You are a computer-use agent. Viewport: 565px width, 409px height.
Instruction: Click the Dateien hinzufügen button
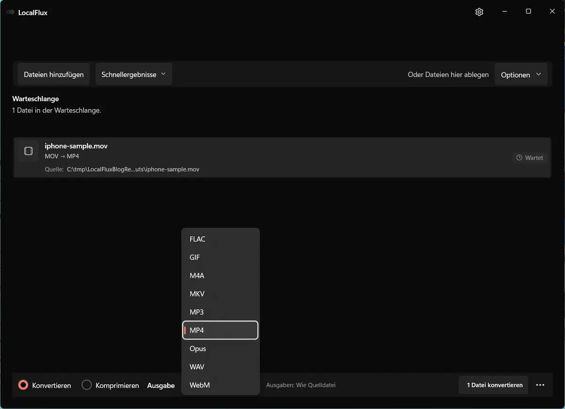tap(54, 74)
